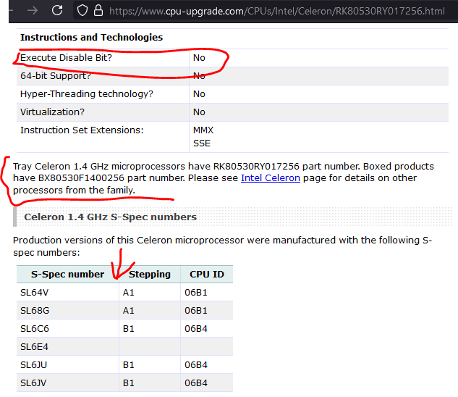
Task: Click the 'Execute Disable Bit?' row label
Action: [66, 58]
